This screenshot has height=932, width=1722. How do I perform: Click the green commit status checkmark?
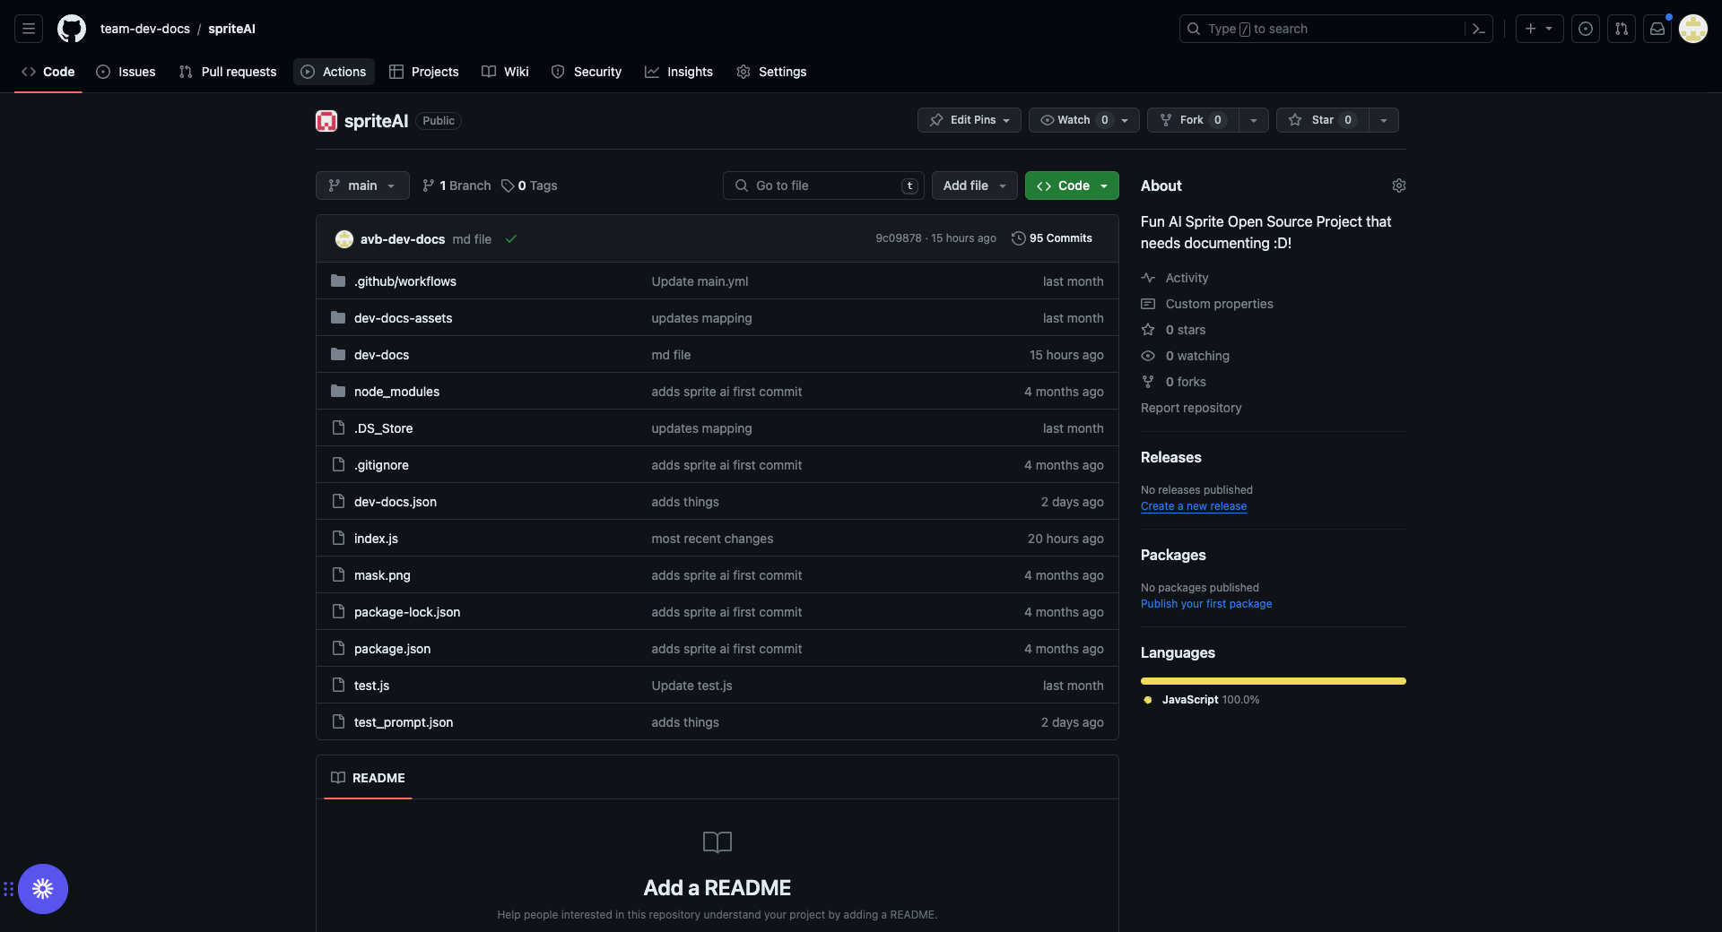pyautogui.click(x=511, y=239)
